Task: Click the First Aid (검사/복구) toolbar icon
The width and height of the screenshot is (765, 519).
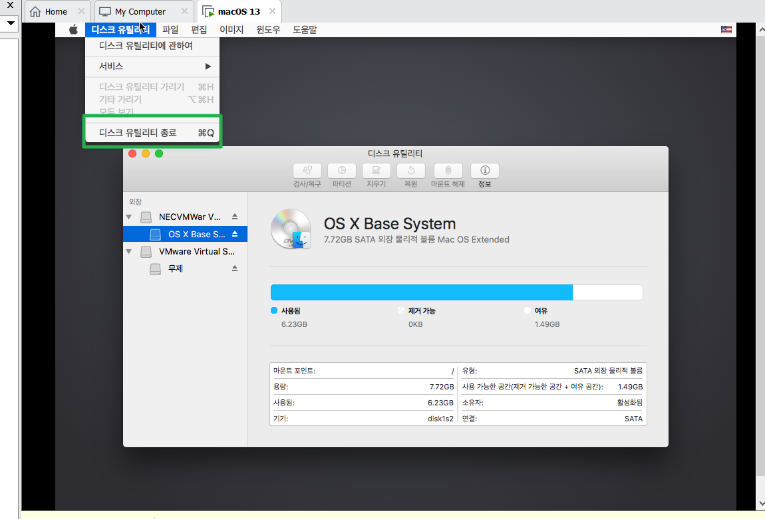Action: click(x=307, y=171)
